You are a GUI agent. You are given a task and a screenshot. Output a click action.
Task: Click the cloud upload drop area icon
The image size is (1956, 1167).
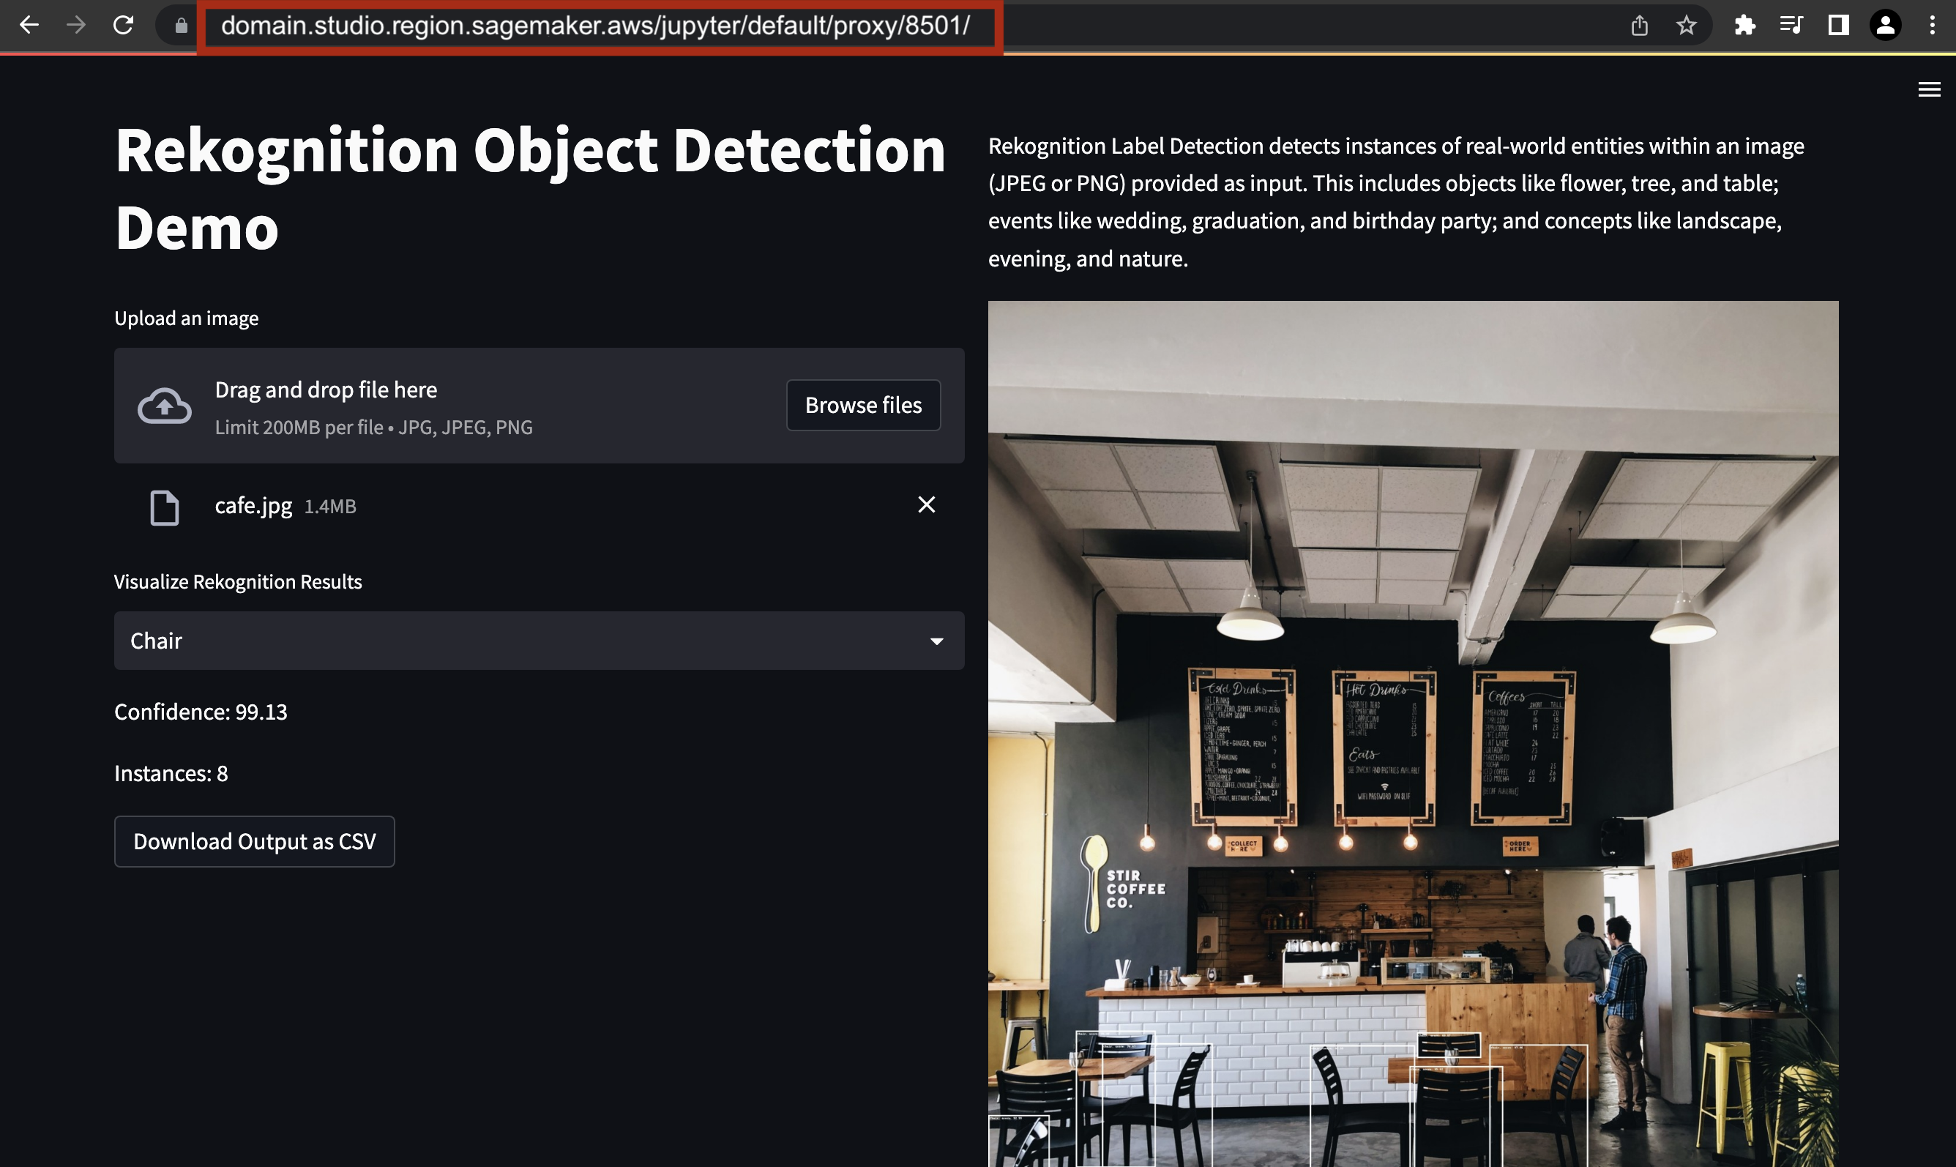coord(164,406)
